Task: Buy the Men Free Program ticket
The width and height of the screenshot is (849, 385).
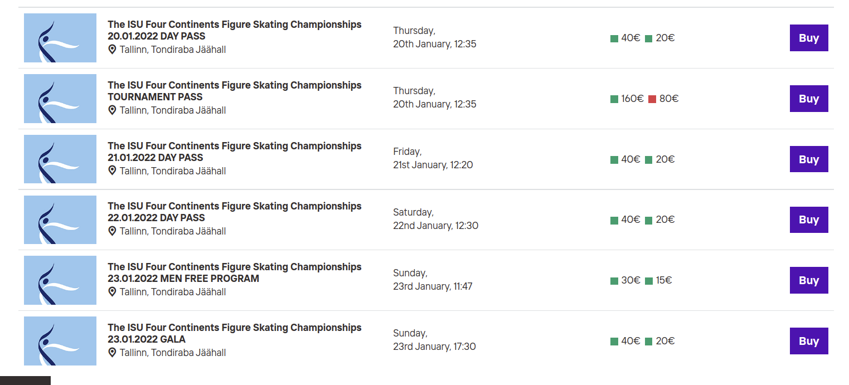Action: 808,280
